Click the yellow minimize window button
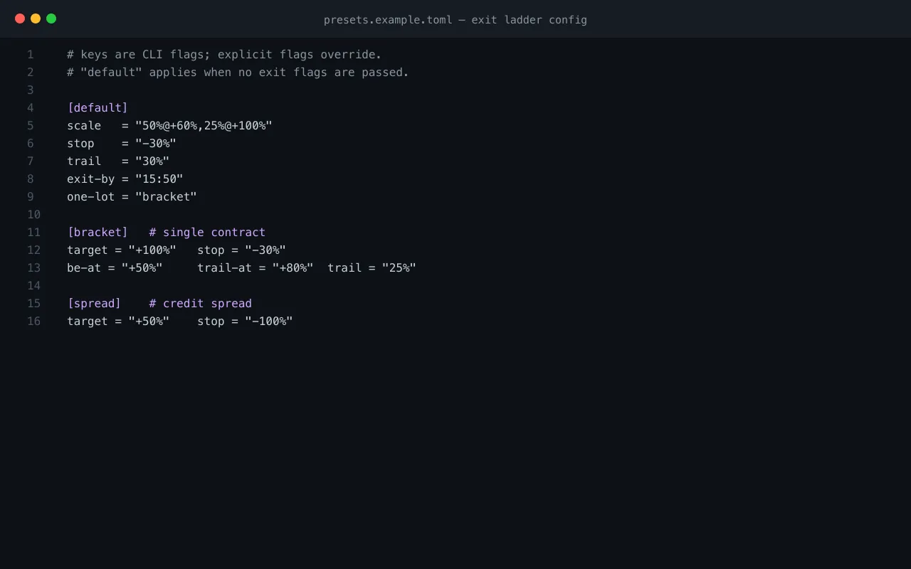The height and width of the screenshot is (569, 911). (x=36, y=18)
